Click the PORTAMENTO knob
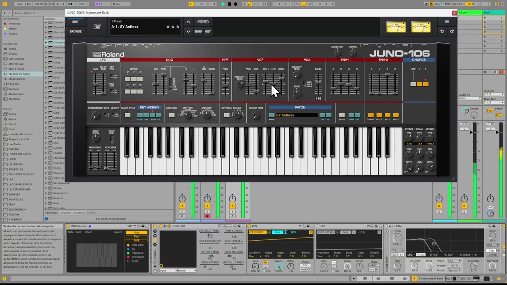507x285 pixels. tap(95, 115)
